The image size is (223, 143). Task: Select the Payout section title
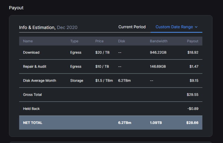16,8
